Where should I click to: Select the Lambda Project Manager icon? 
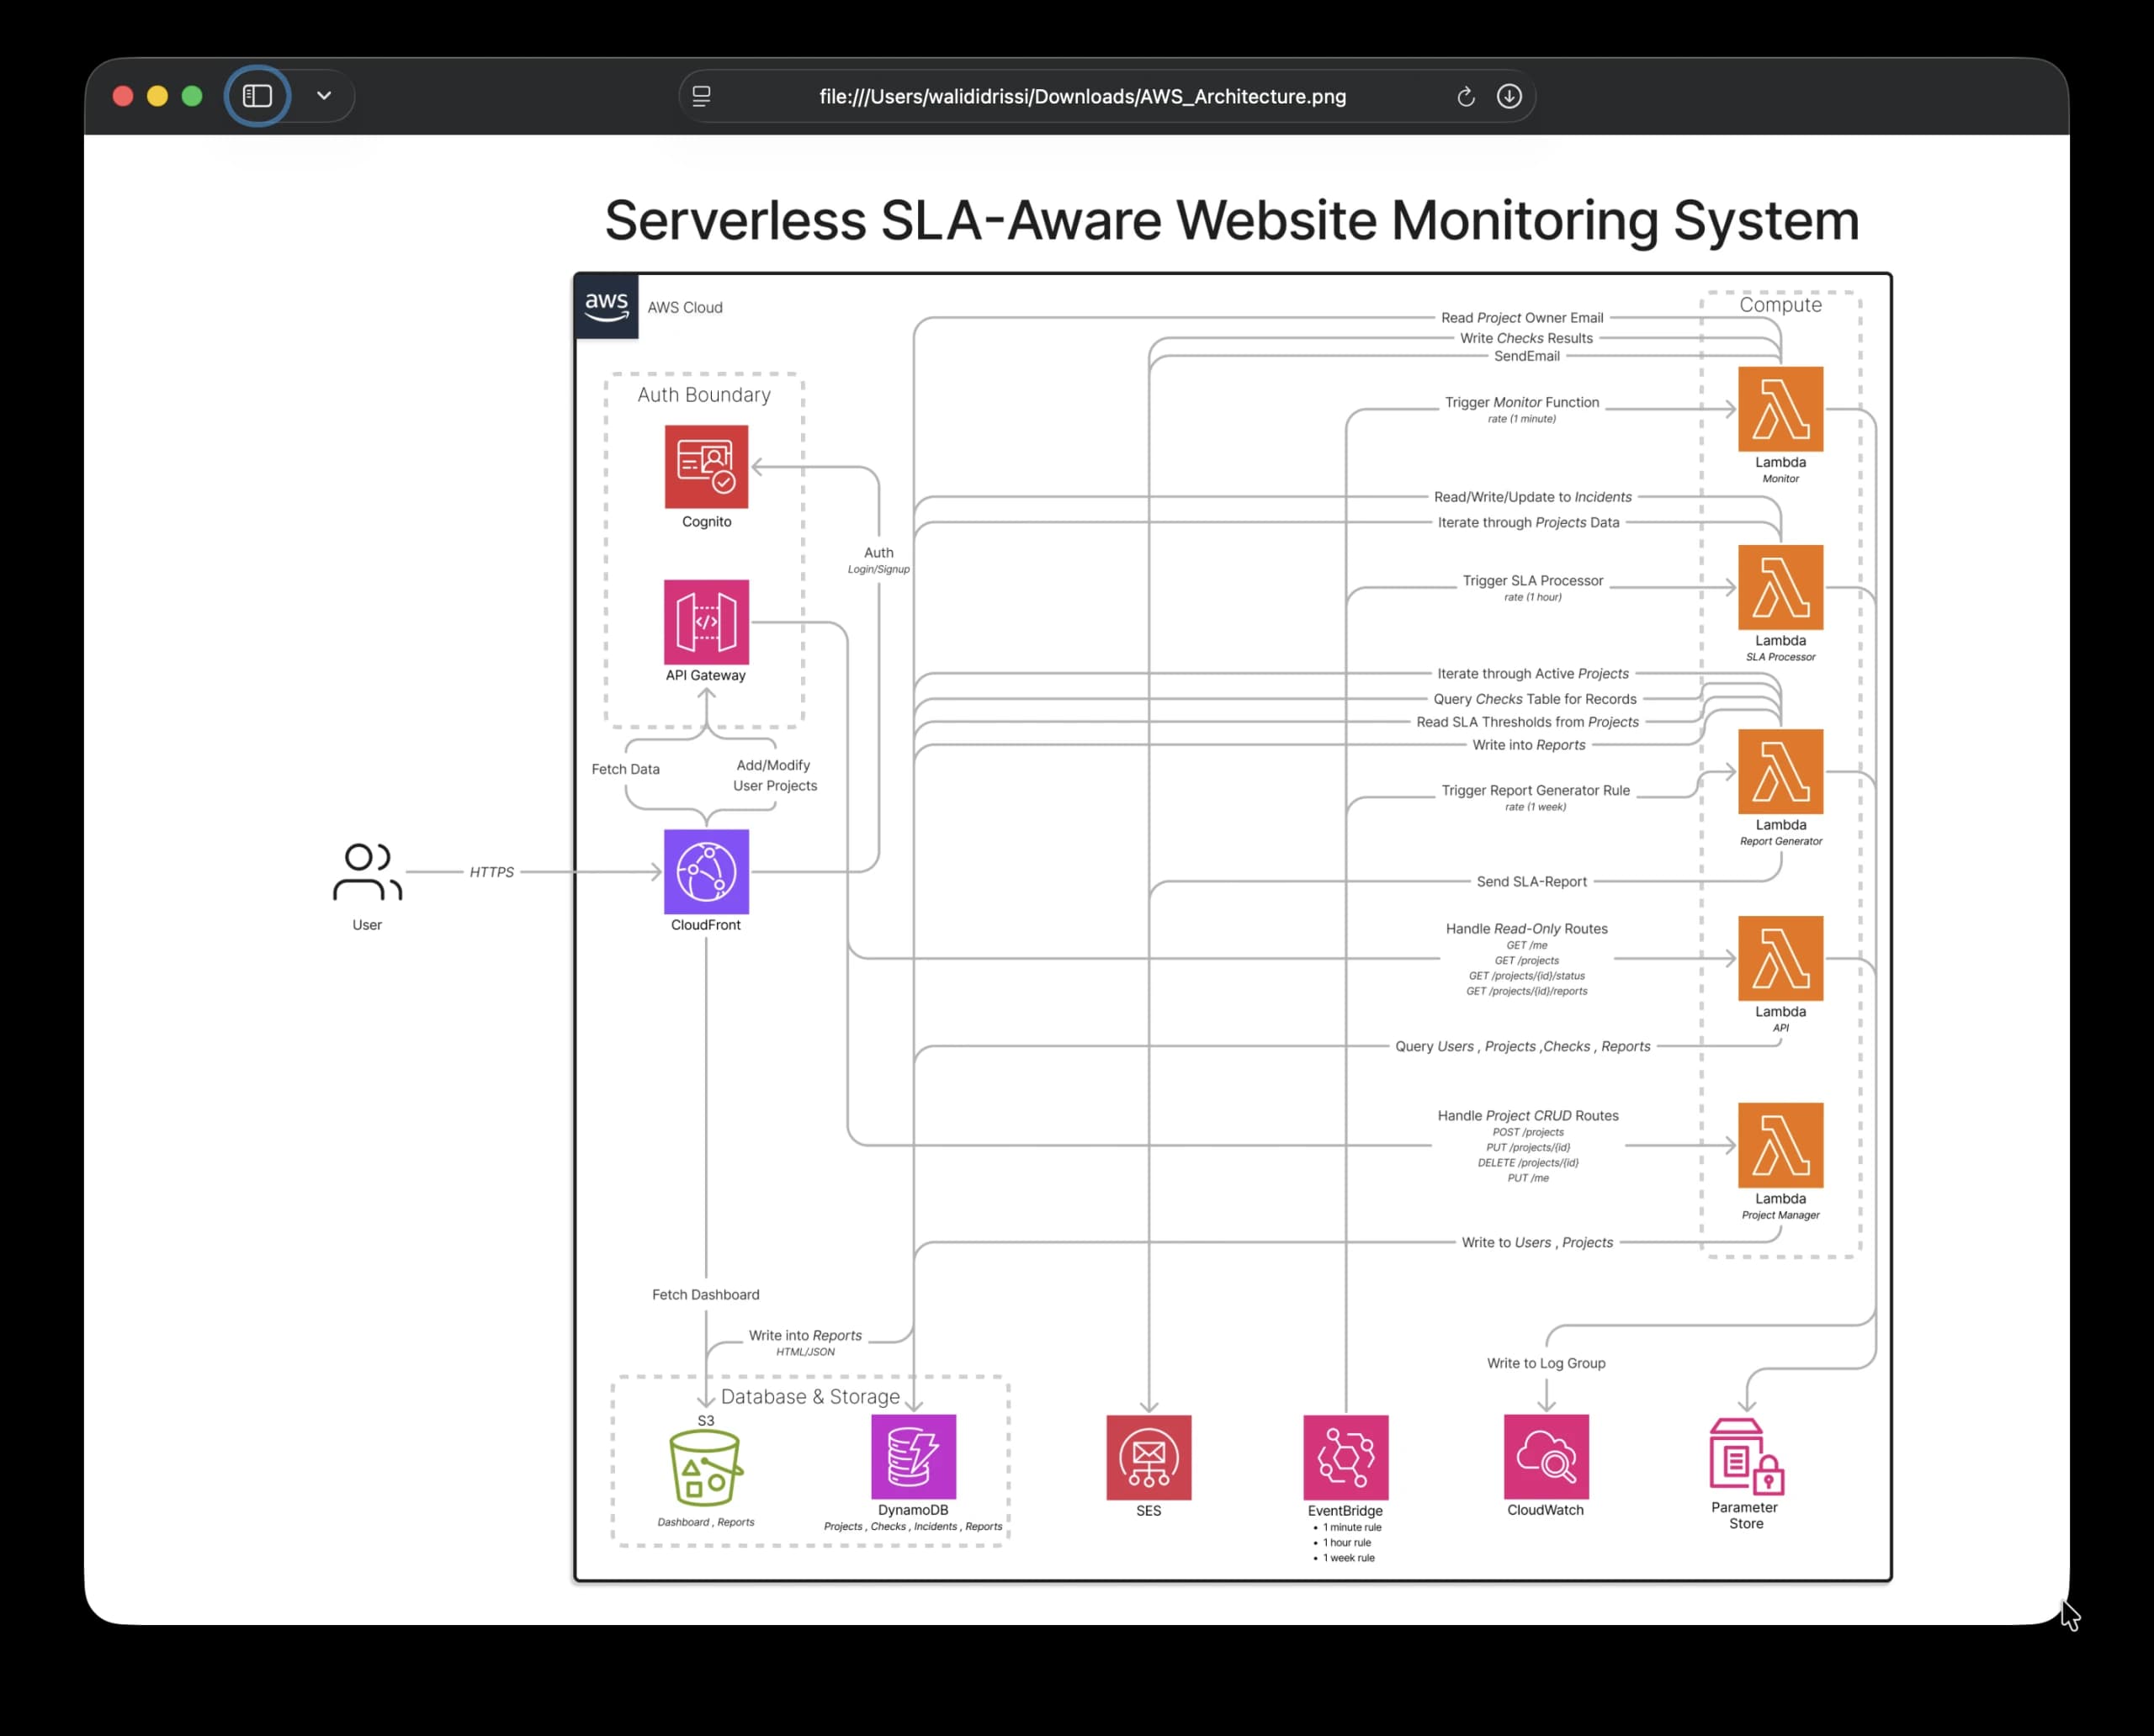point(1780,1145)
